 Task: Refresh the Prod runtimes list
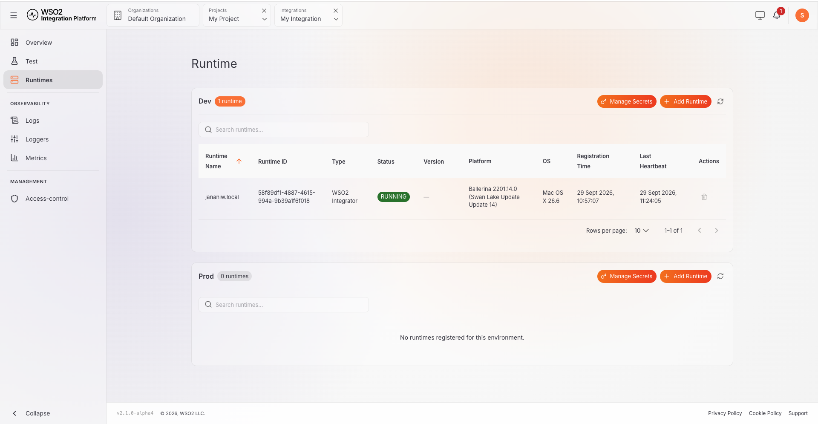(x=720, y=276)
